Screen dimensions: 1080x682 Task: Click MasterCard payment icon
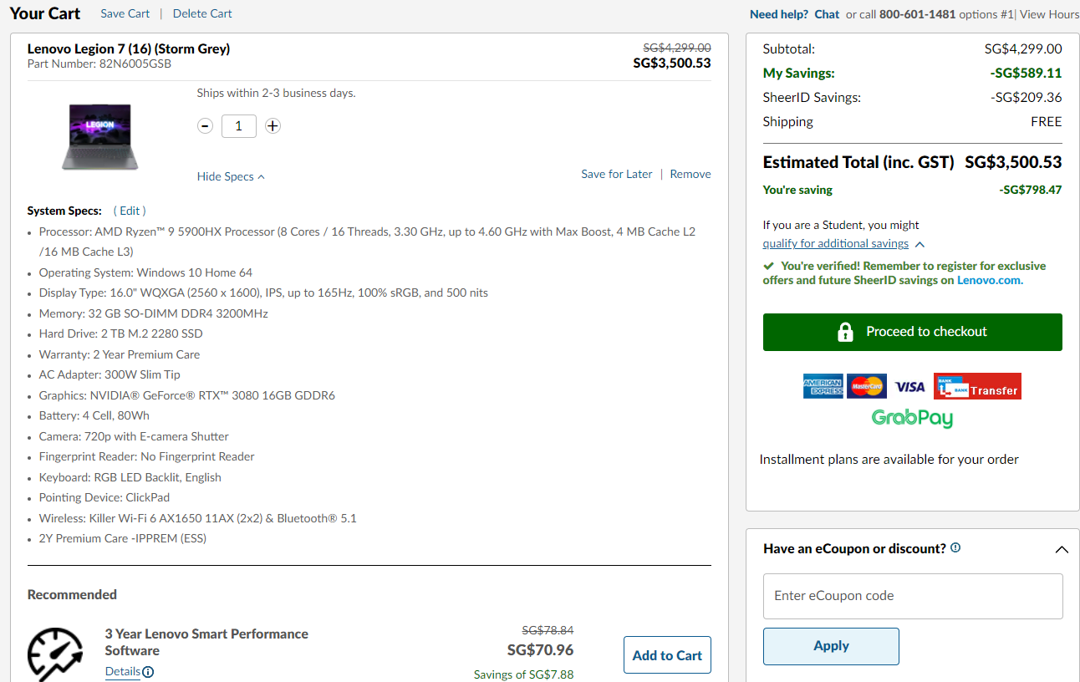point(866,386)
